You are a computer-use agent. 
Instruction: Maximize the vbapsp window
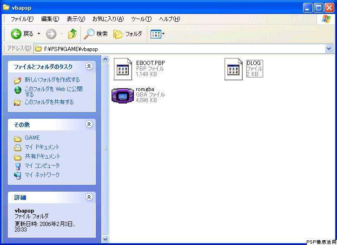318,8
